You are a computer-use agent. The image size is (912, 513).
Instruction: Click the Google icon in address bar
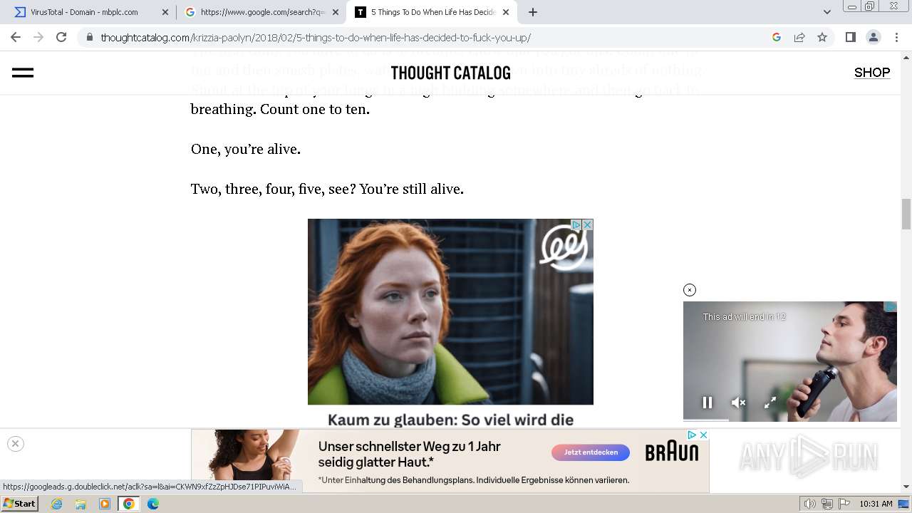coord(777,37)
